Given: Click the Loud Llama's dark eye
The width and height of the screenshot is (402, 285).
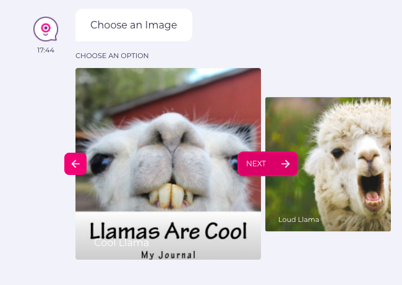Looking at the screenshot, I should [338, 153].
